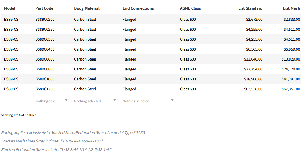Click the $63,538.00 list standard price
The image size is (301, 157).
coord(253,89)
